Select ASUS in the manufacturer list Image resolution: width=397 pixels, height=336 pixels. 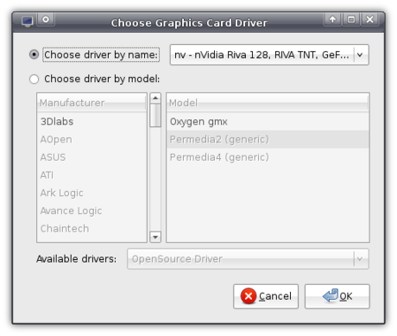[92, 157]
